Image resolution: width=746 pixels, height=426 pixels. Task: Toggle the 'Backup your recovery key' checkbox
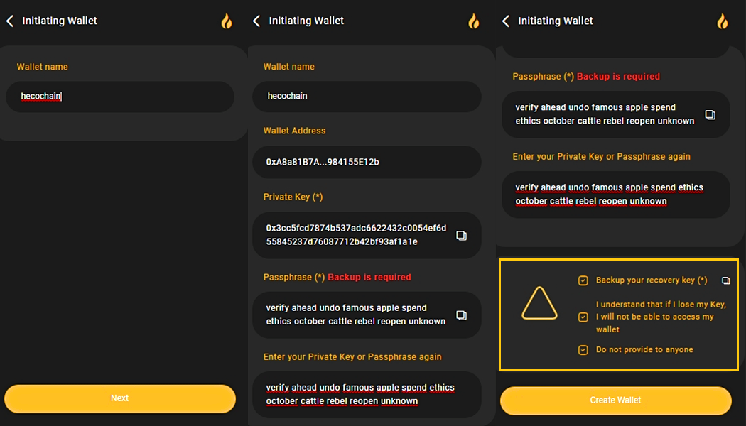coord(583,280)
